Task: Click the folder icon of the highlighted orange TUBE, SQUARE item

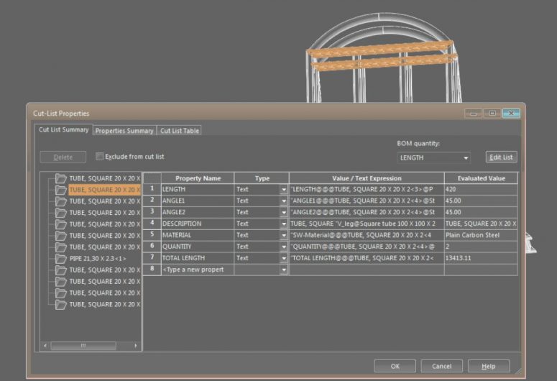Action: 61,190
